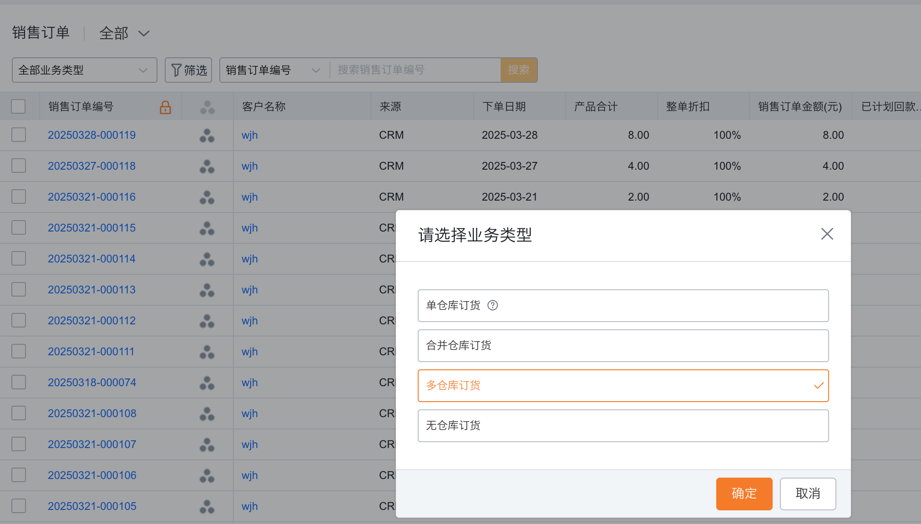Click the share icon for order 20250321-000115
921x524 pixels.
[x=207, y=228]
